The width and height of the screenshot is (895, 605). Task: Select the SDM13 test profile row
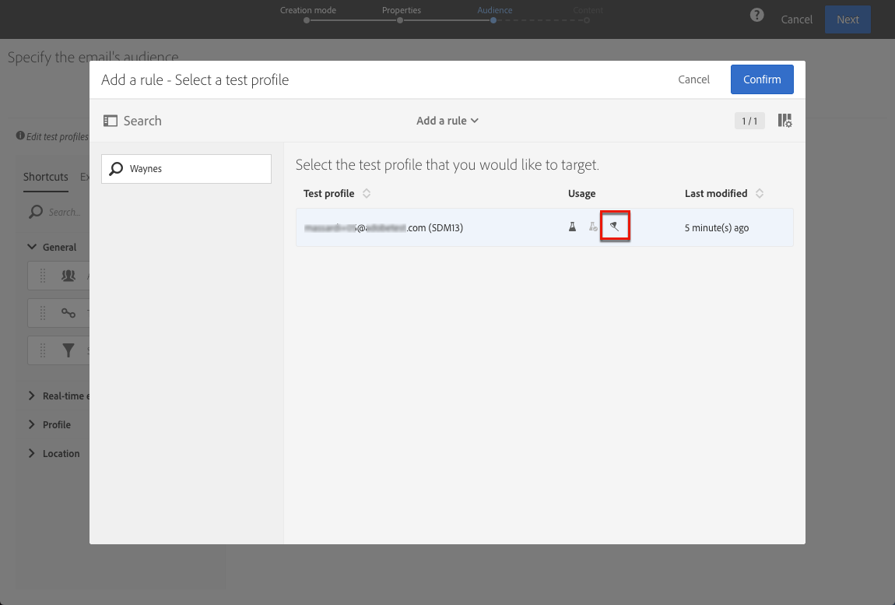(x=428, y=227)
